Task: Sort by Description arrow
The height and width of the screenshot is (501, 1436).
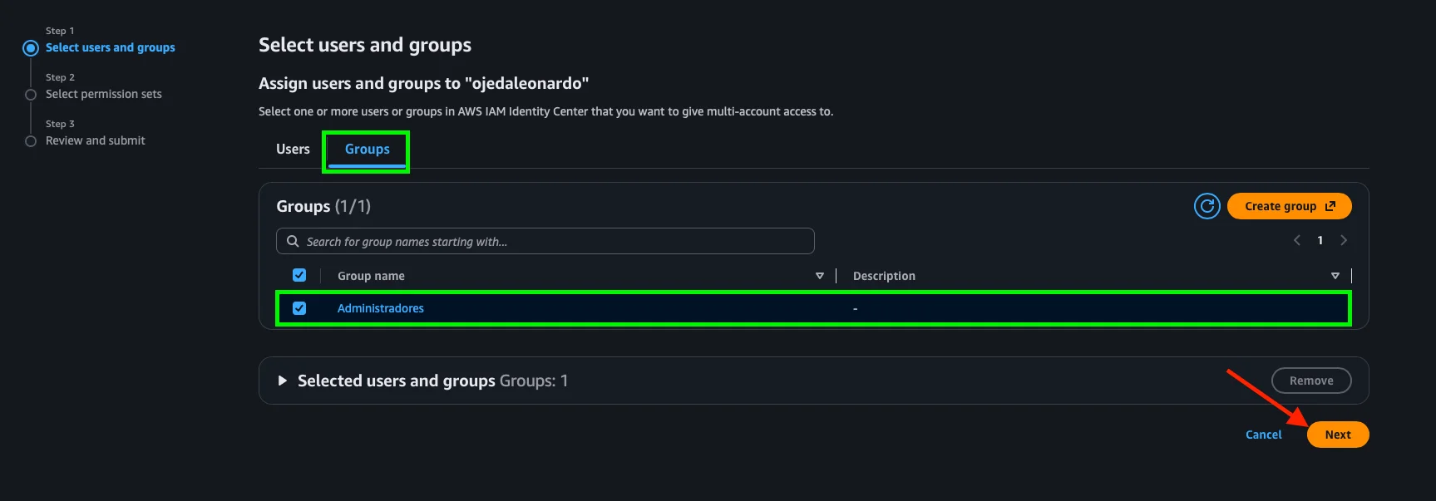Action: [x=1335, y=276]
